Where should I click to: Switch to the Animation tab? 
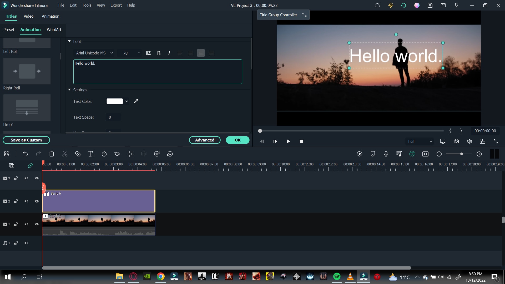(x=30, y=29)
